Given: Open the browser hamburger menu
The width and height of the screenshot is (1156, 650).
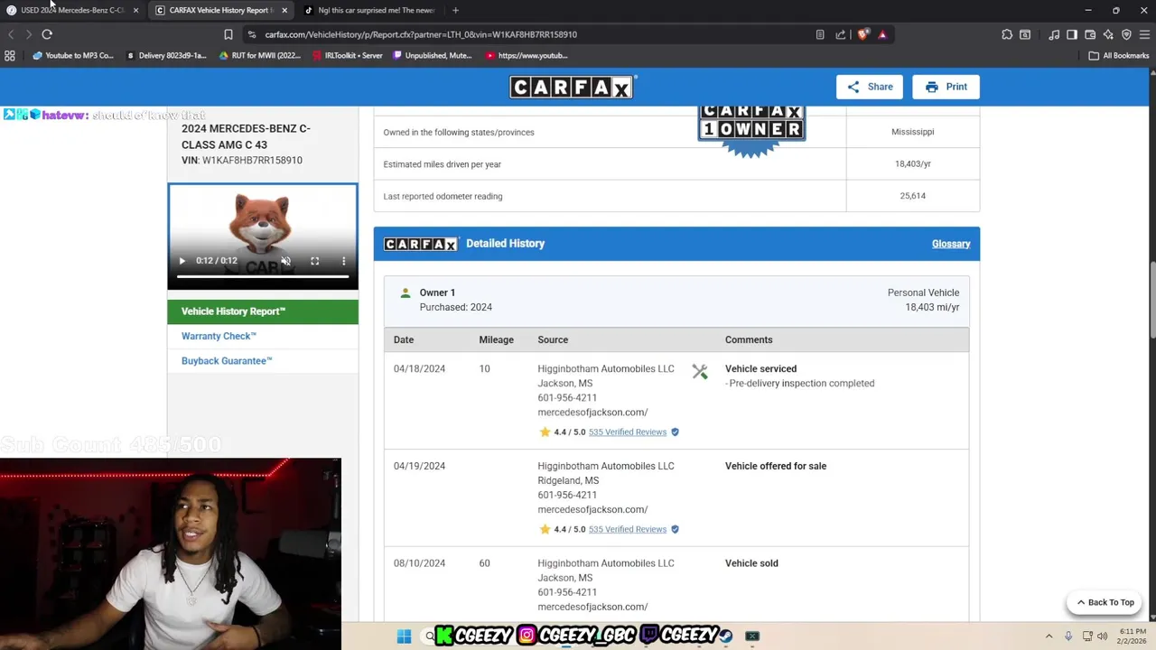Looking at the screenshot, I should pos(1144,34).
